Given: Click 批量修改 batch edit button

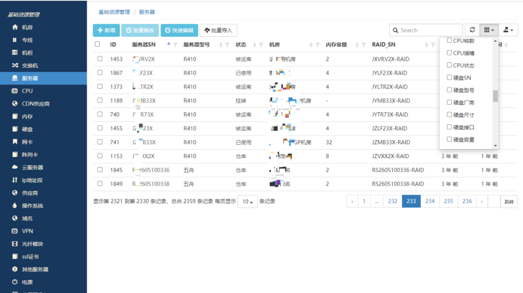Looking at the screenshot, I should click(140, 31).
